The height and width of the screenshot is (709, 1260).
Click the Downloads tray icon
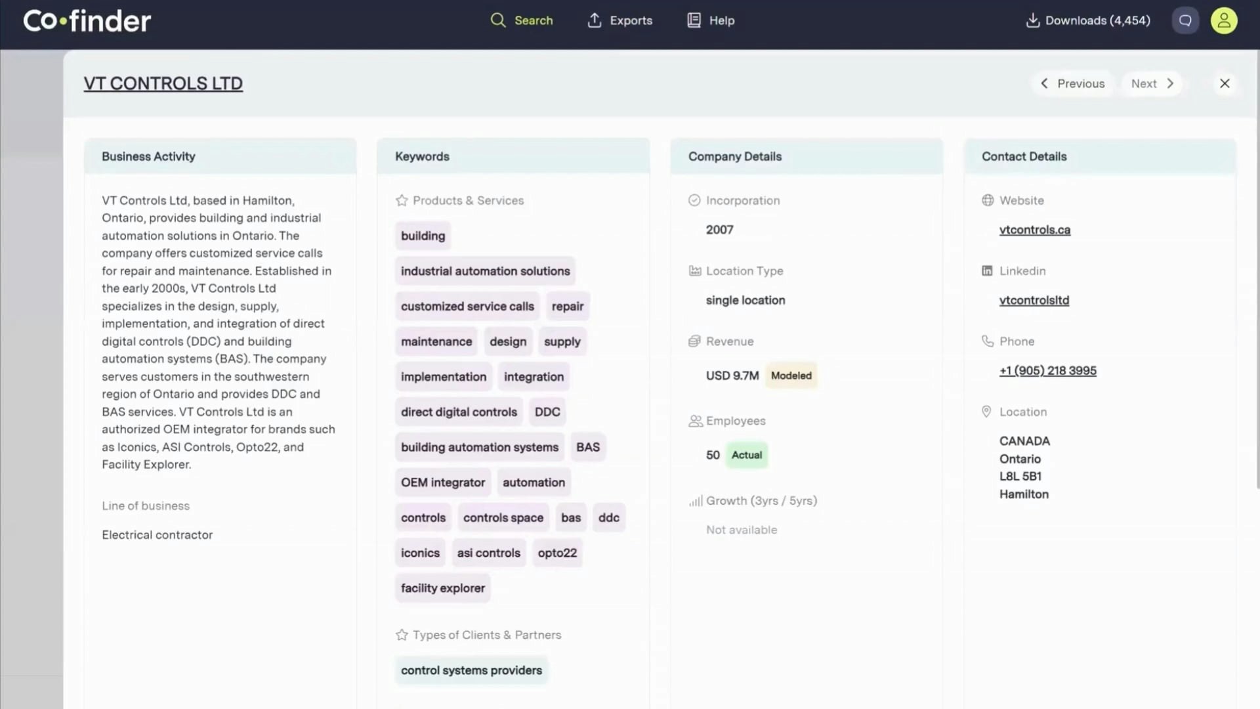pyautogui.click(x=1032, y=20)
